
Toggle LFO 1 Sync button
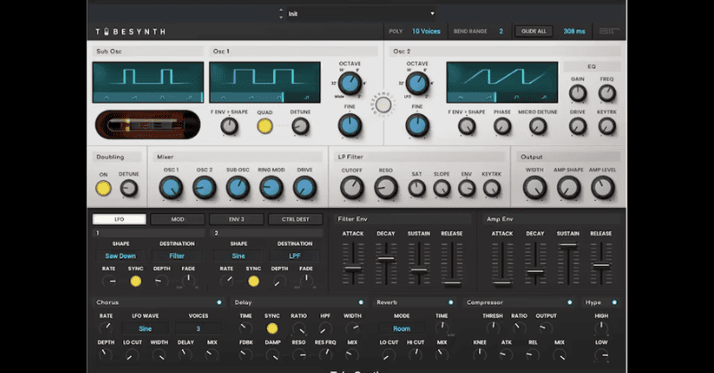[x=136, y=281]
